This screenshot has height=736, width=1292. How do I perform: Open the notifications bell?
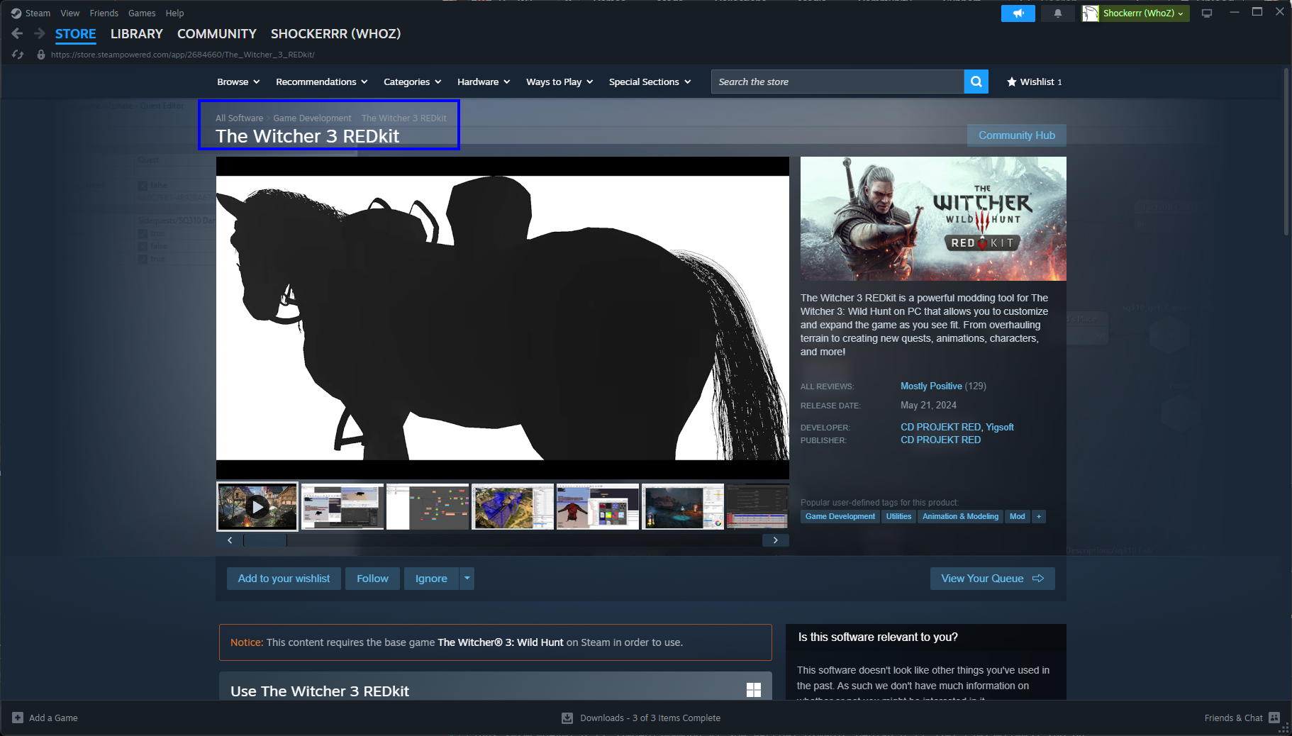coord(1058,13)
